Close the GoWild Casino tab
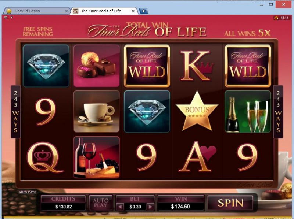The height and width of the screenshot is (219, 294). (x=67, y=11)
